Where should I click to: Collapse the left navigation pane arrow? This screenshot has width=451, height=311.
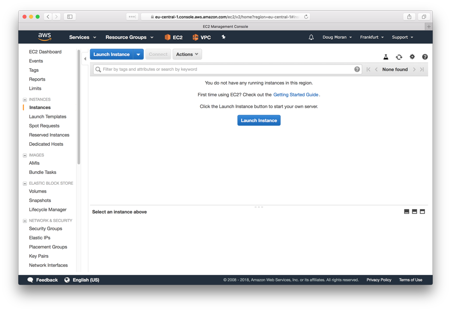pyautogui.click(x=85, y=59)
